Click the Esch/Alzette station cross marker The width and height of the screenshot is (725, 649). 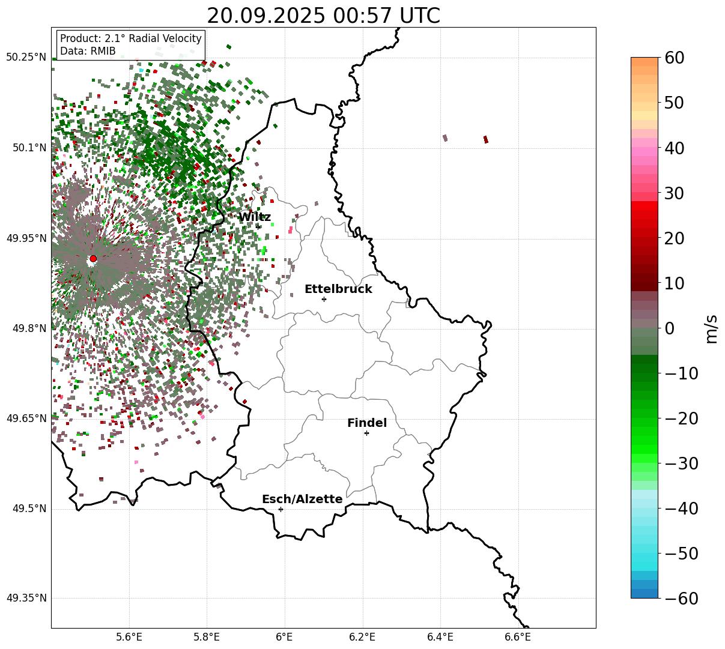(281, 509)
